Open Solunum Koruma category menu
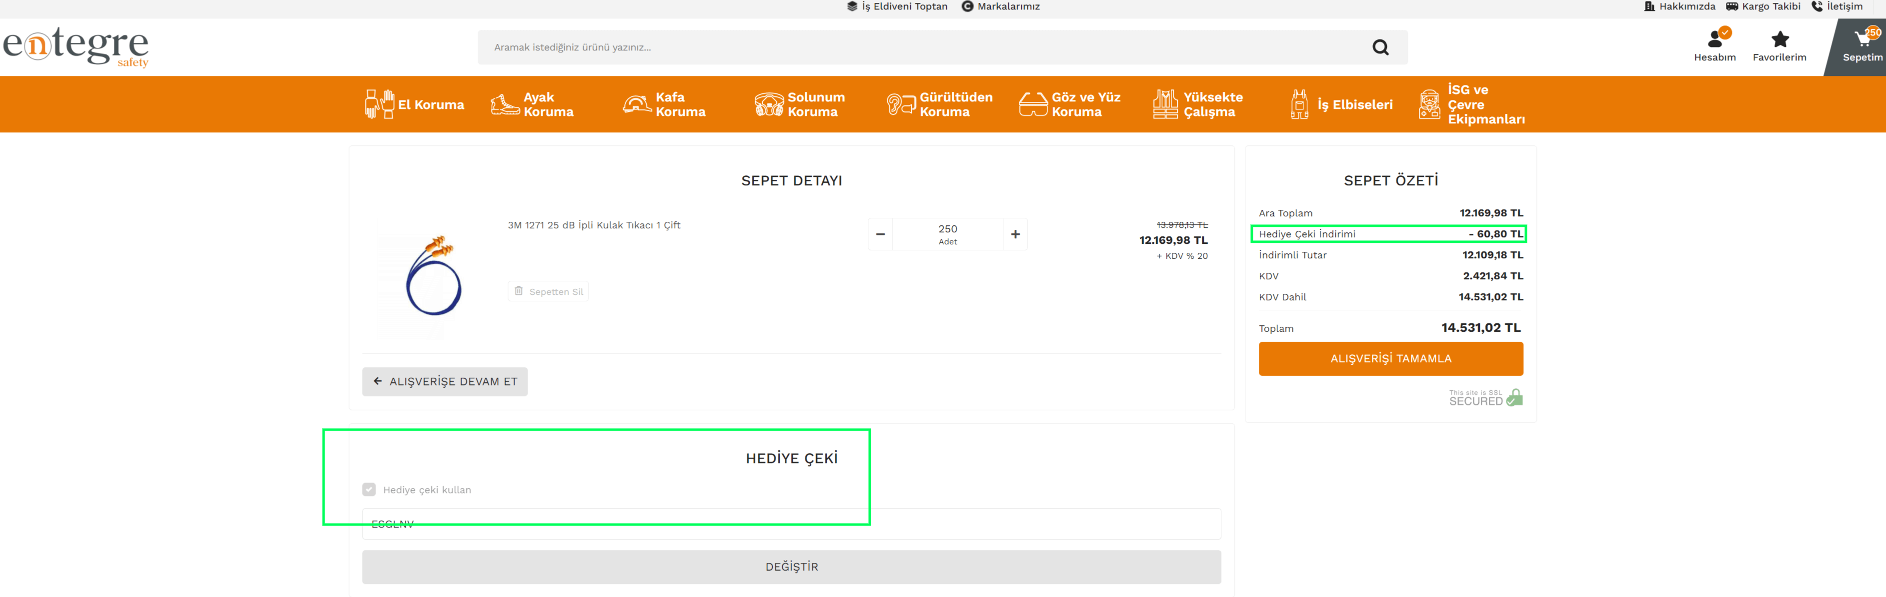This screenshot has height=597, width=1886. (800, 104)
